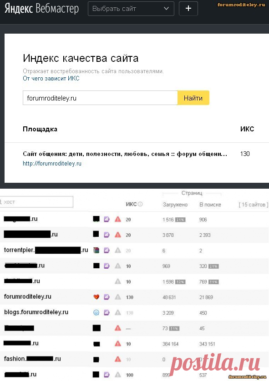Open 'От чего зависит ИКС' link
Image resolution: width=269 pixels, height=381 pixels.
coord(51,79)
